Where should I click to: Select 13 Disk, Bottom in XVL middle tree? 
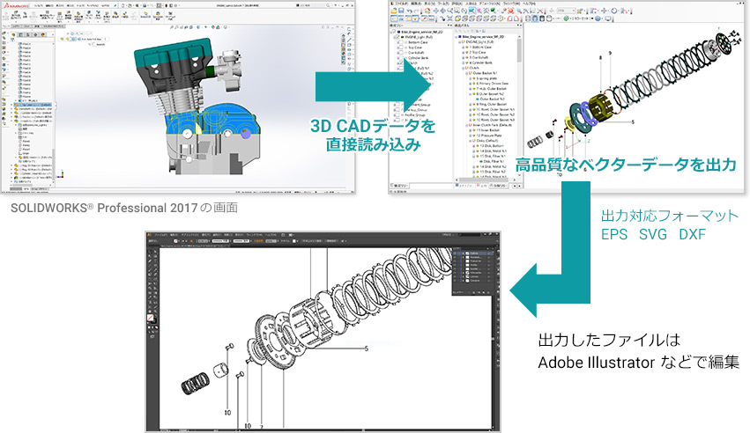click(492, 145)
